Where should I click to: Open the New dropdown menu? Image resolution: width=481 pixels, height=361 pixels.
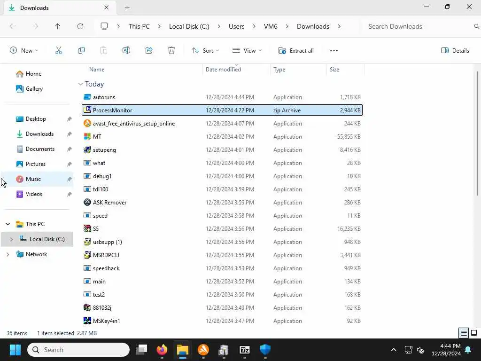24,51
